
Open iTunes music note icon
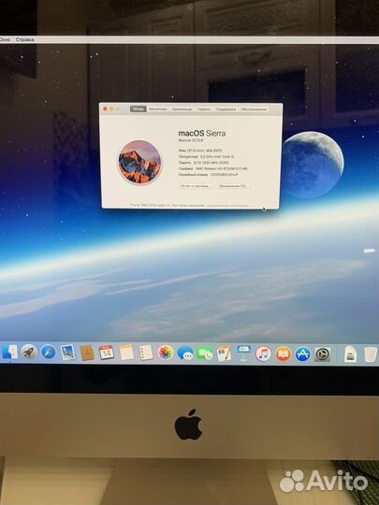click(263, 353)
